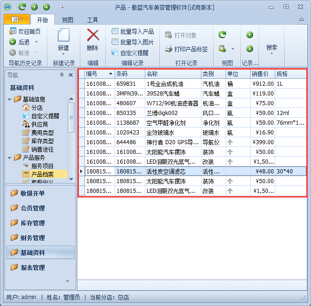Screen dimensions: 311x306
Task: Pin the 导航 panel with pushpin
Action: click(x=62, y=75)
